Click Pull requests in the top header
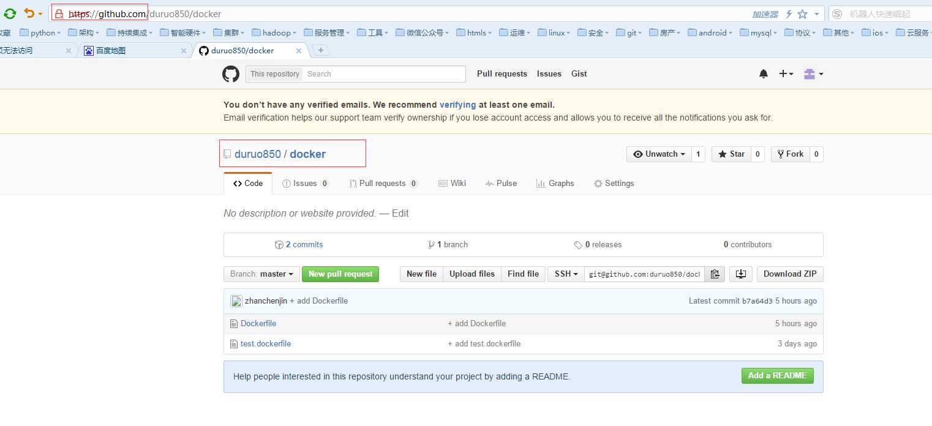The width and height of the screenshot is (932, 426). [x=502, y=74]
